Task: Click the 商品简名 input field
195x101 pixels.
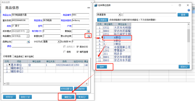Action: (x=52, y=21)
